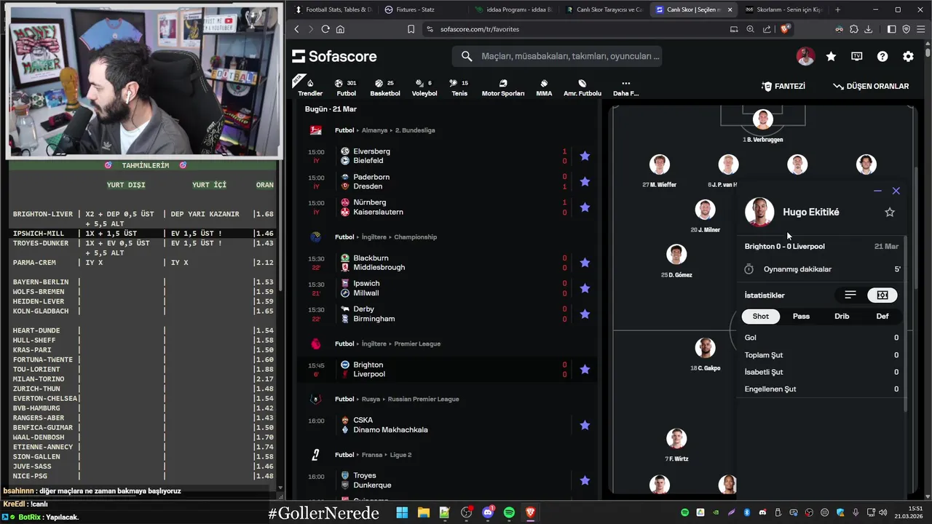
Task: Select the Amr. Futbolu category
Action: (582, 87)
